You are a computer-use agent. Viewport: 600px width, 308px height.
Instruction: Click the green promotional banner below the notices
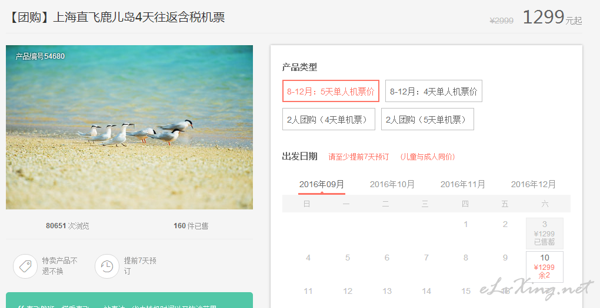129,300
